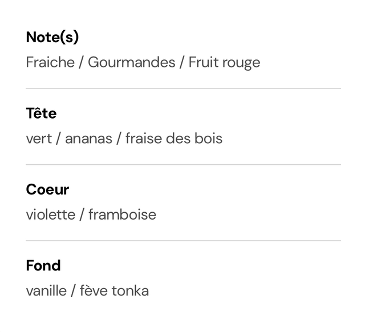Click the Note(s) heading
Screen dimensions: 365x332
pos(52,37)
